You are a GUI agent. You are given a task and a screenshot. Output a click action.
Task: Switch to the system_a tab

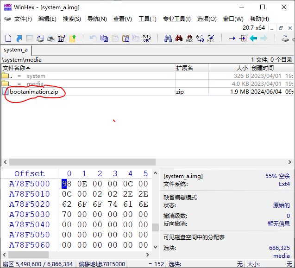pos(16,50)
